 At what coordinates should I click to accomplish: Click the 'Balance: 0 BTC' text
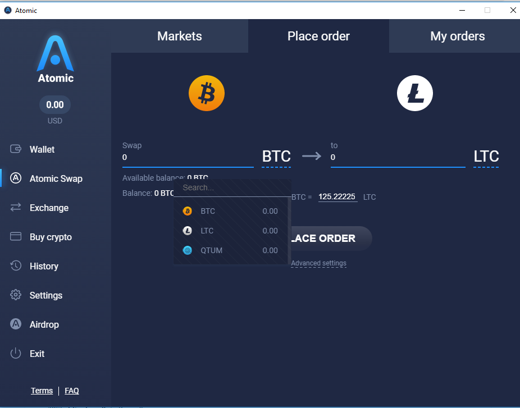pyautogui.click(x=148, y=193)
